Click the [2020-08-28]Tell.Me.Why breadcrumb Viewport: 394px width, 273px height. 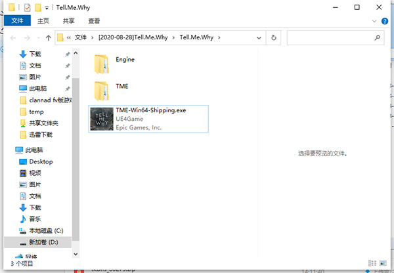click(133, 37)
